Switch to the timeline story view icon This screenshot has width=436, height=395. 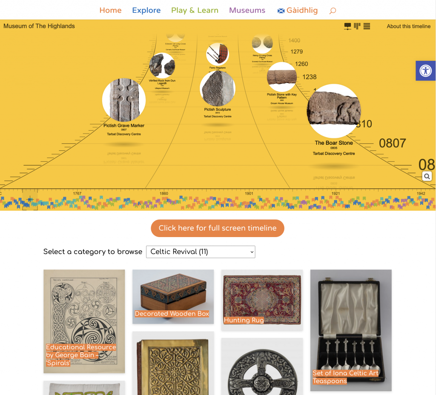pyautogui.click(x=347, y=26)
